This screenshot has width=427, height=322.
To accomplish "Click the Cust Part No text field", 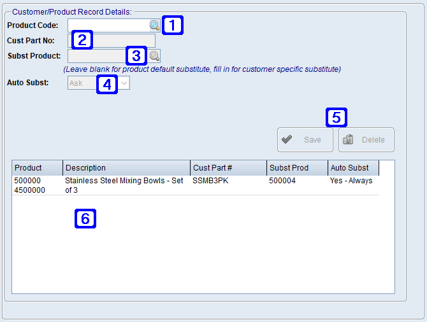I will tap(112, 41).
